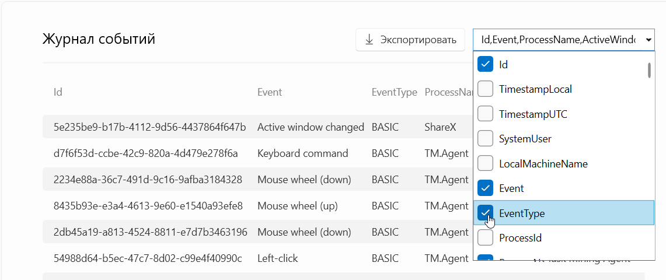Click Id 2db45a19-a813-4524-8811-e7d7b3463196
This screenshot has height=280, width=666.
(x=151, y=232)
